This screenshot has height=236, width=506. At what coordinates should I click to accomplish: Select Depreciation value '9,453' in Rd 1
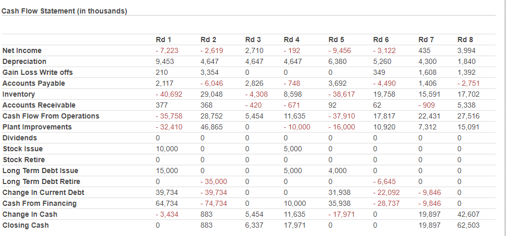(164, 61)
